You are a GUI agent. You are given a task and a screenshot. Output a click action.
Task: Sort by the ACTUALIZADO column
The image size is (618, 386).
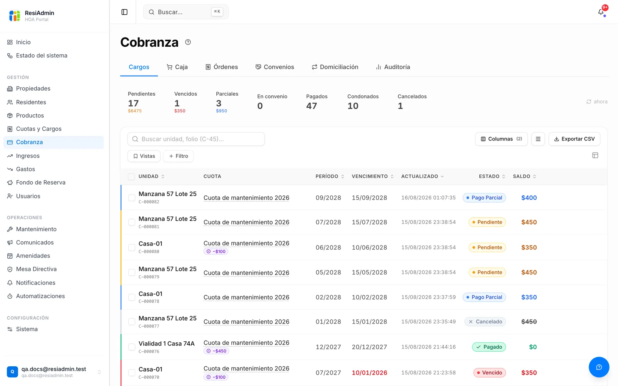pyautogui.click(x=423, y=176)
